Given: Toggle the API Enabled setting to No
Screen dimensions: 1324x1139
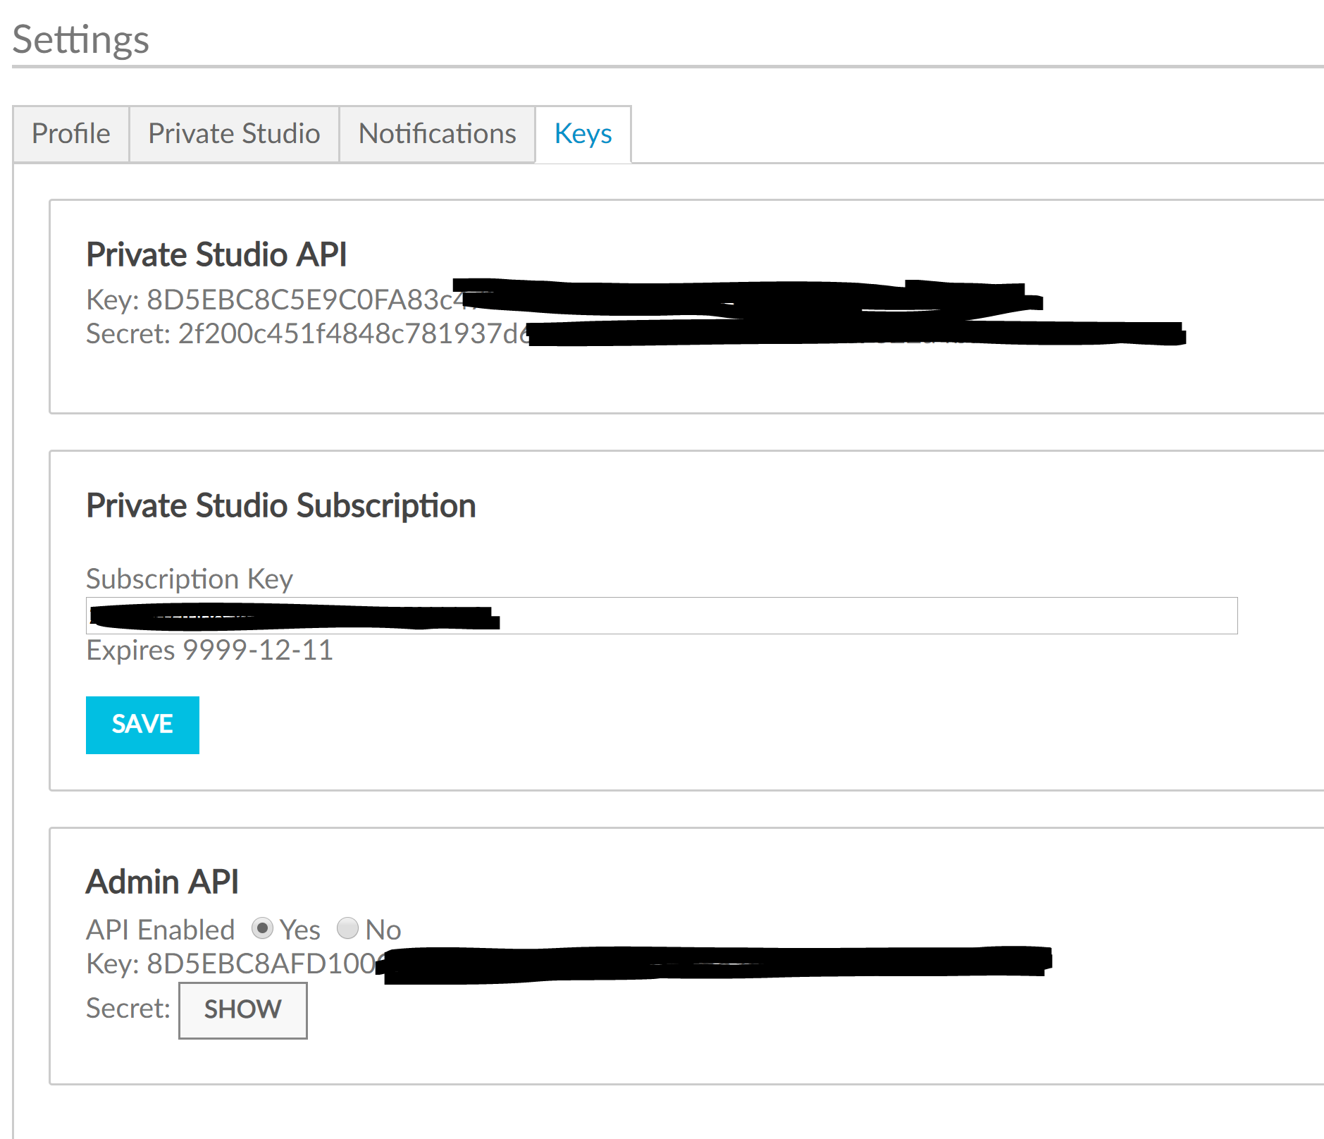Looking at the screenshot, I should pos(348,929).
